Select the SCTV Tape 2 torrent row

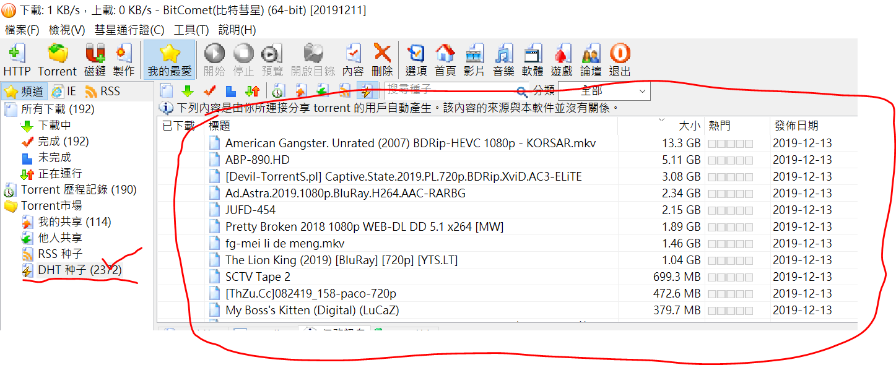coord(507,277)
